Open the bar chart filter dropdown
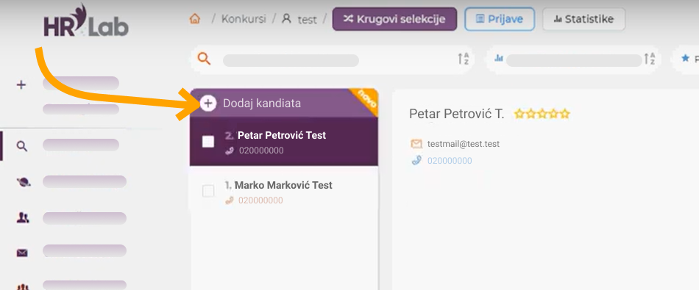 tap(568, 59)
